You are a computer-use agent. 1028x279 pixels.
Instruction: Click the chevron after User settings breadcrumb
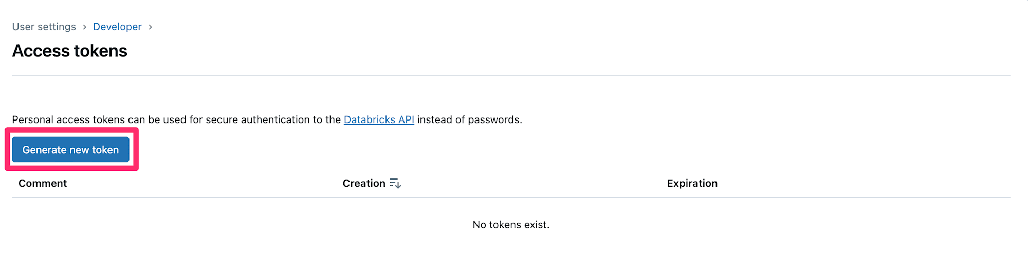tap(84, 27)
